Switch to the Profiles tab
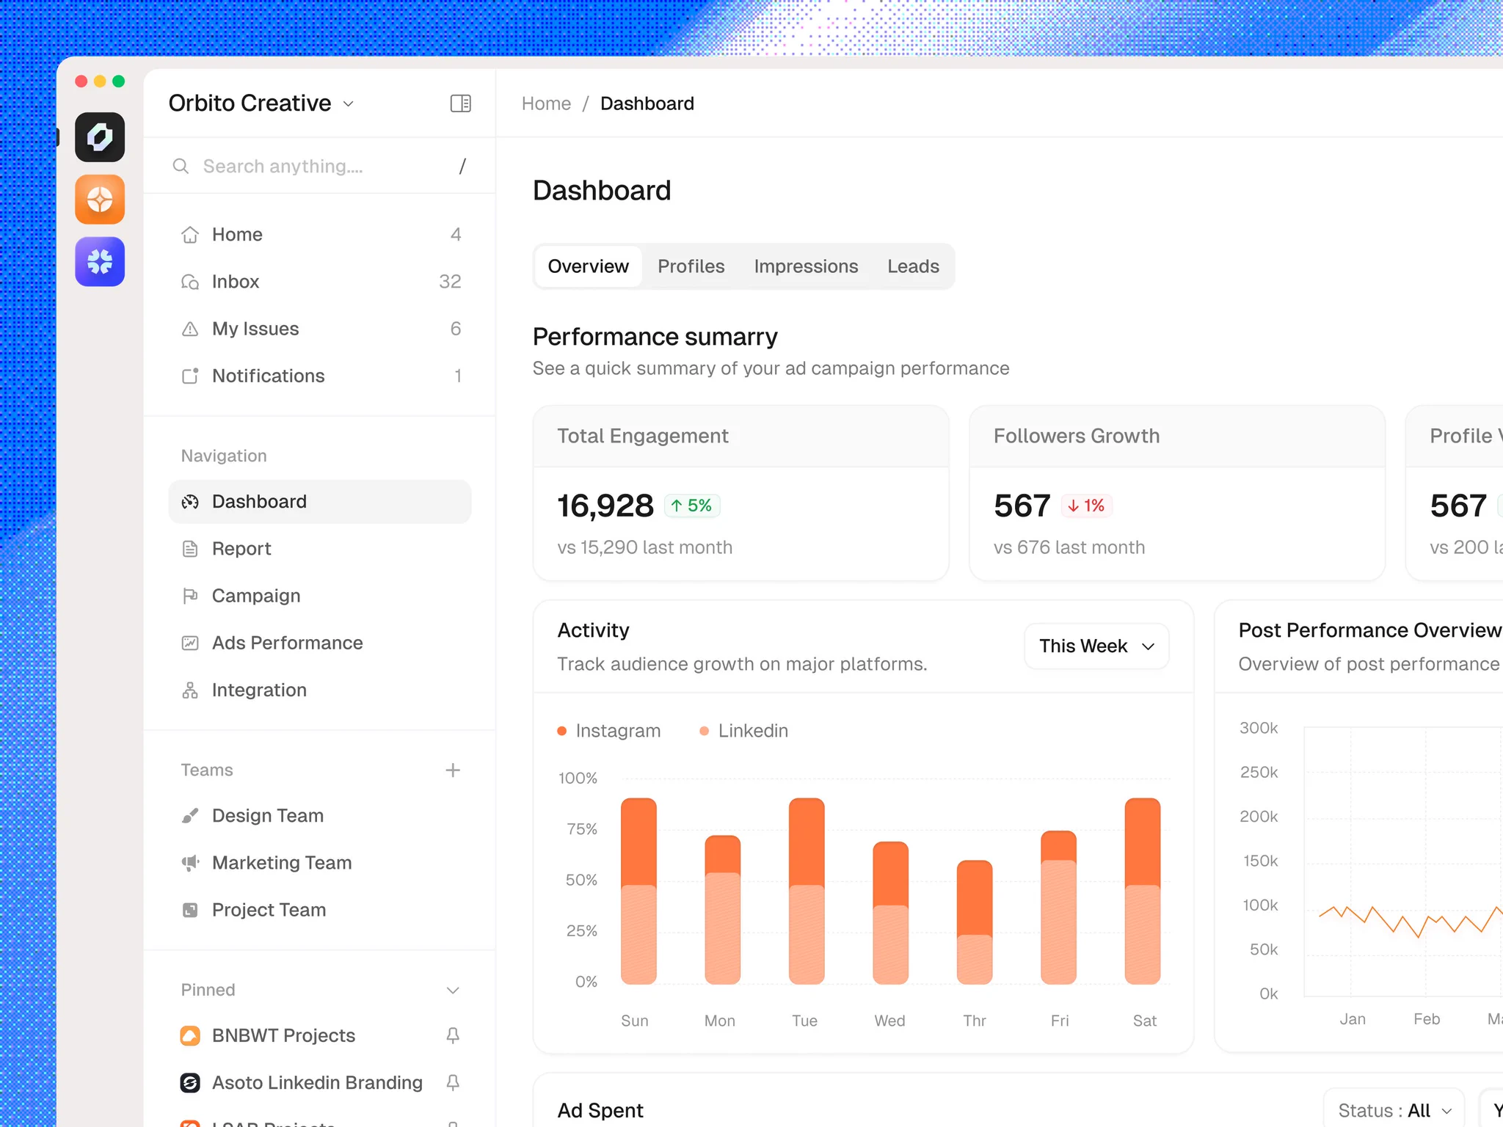1503x1127 pixels. tap(691, 266)
